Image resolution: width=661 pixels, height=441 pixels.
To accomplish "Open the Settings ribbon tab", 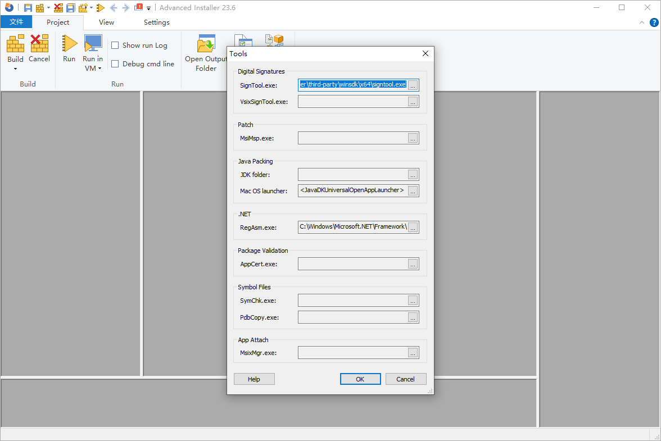I will click(156, 22).
